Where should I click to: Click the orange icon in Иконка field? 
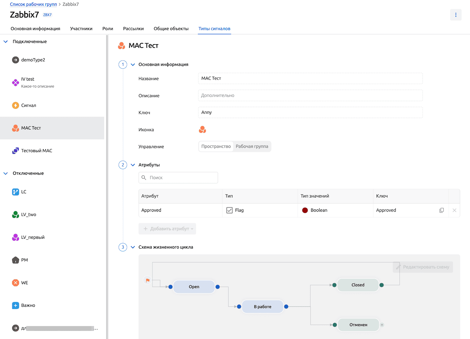(x=202, y=130)
